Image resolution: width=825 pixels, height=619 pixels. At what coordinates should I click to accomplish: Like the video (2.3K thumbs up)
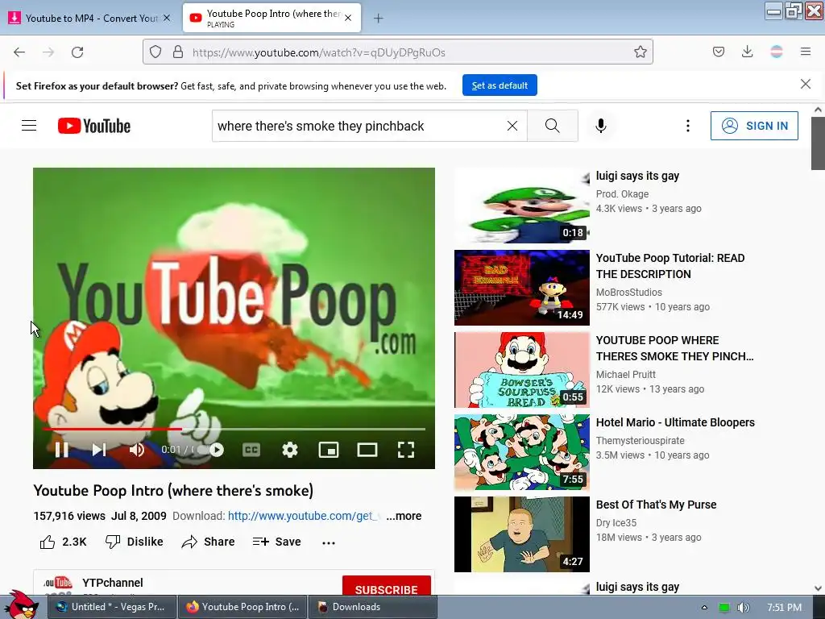tap(63, 542)
